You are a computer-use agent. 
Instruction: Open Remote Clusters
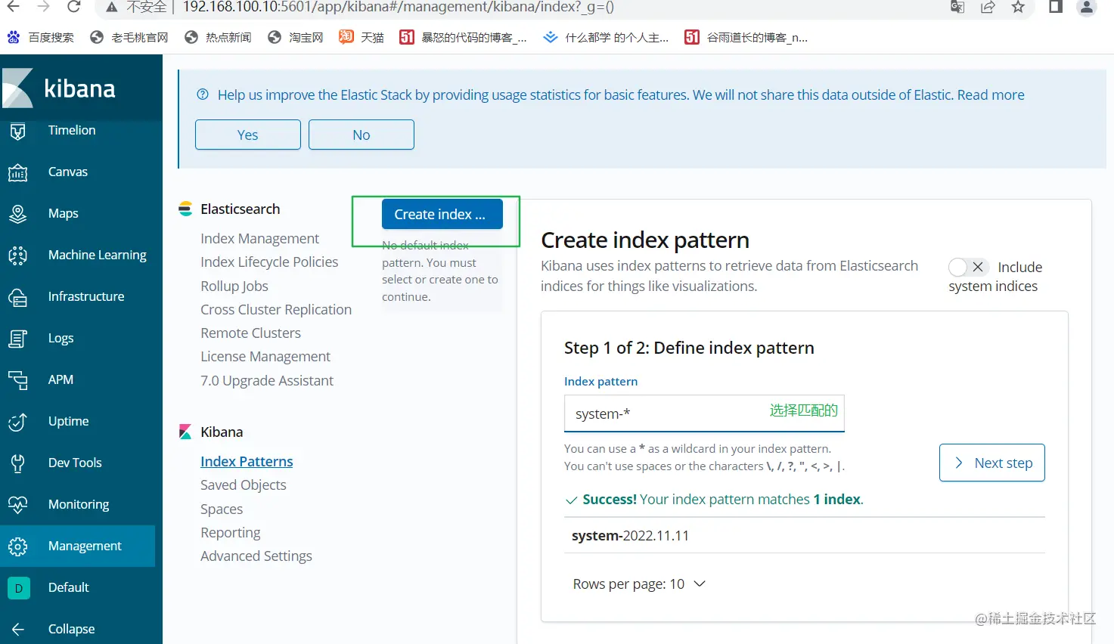point(250,333)
